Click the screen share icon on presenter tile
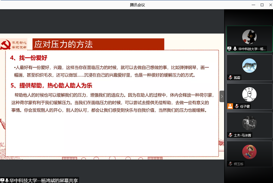273x183 pixels. point(229,49)
